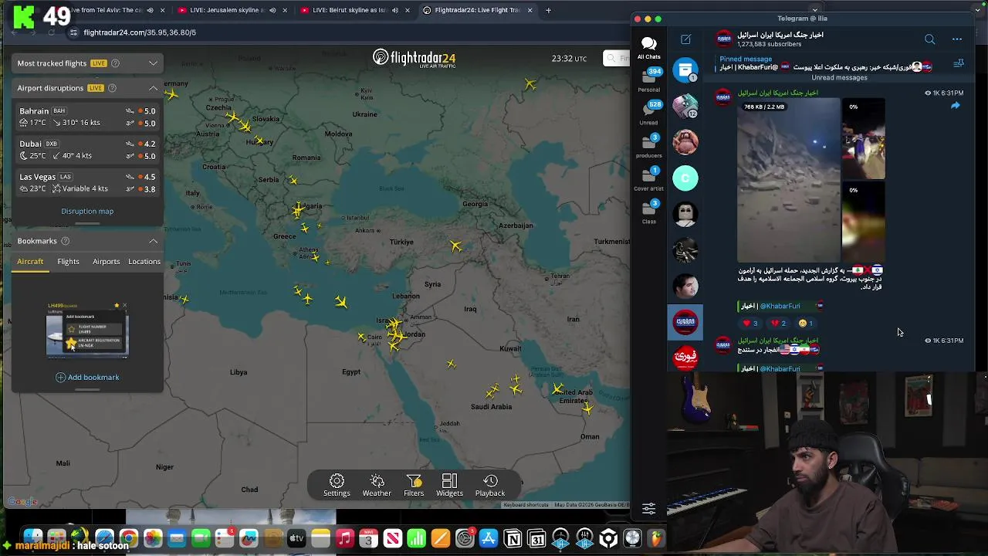Open help icon beside Airport disruptions
The image size is (988, 556).
[x=112, y=88]
